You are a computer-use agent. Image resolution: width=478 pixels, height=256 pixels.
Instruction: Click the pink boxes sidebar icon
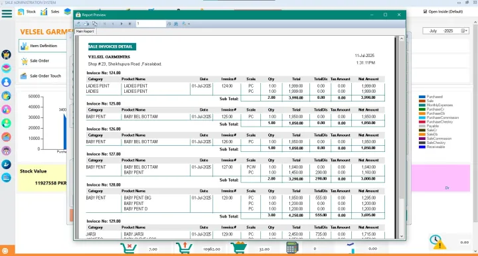(6, 109)
